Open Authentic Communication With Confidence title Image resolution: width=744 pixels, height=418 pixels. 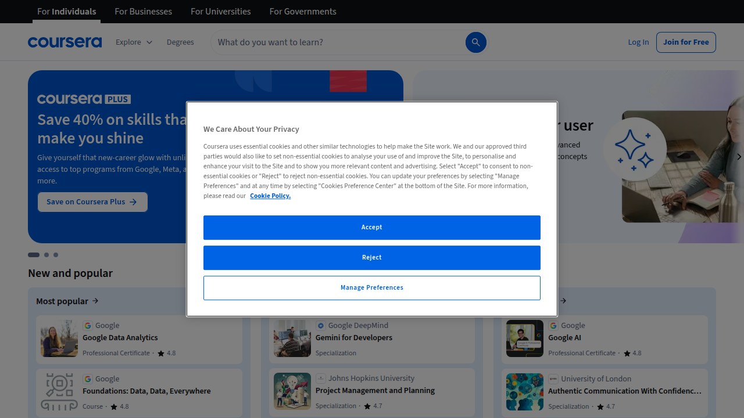[x=625, y=391]
